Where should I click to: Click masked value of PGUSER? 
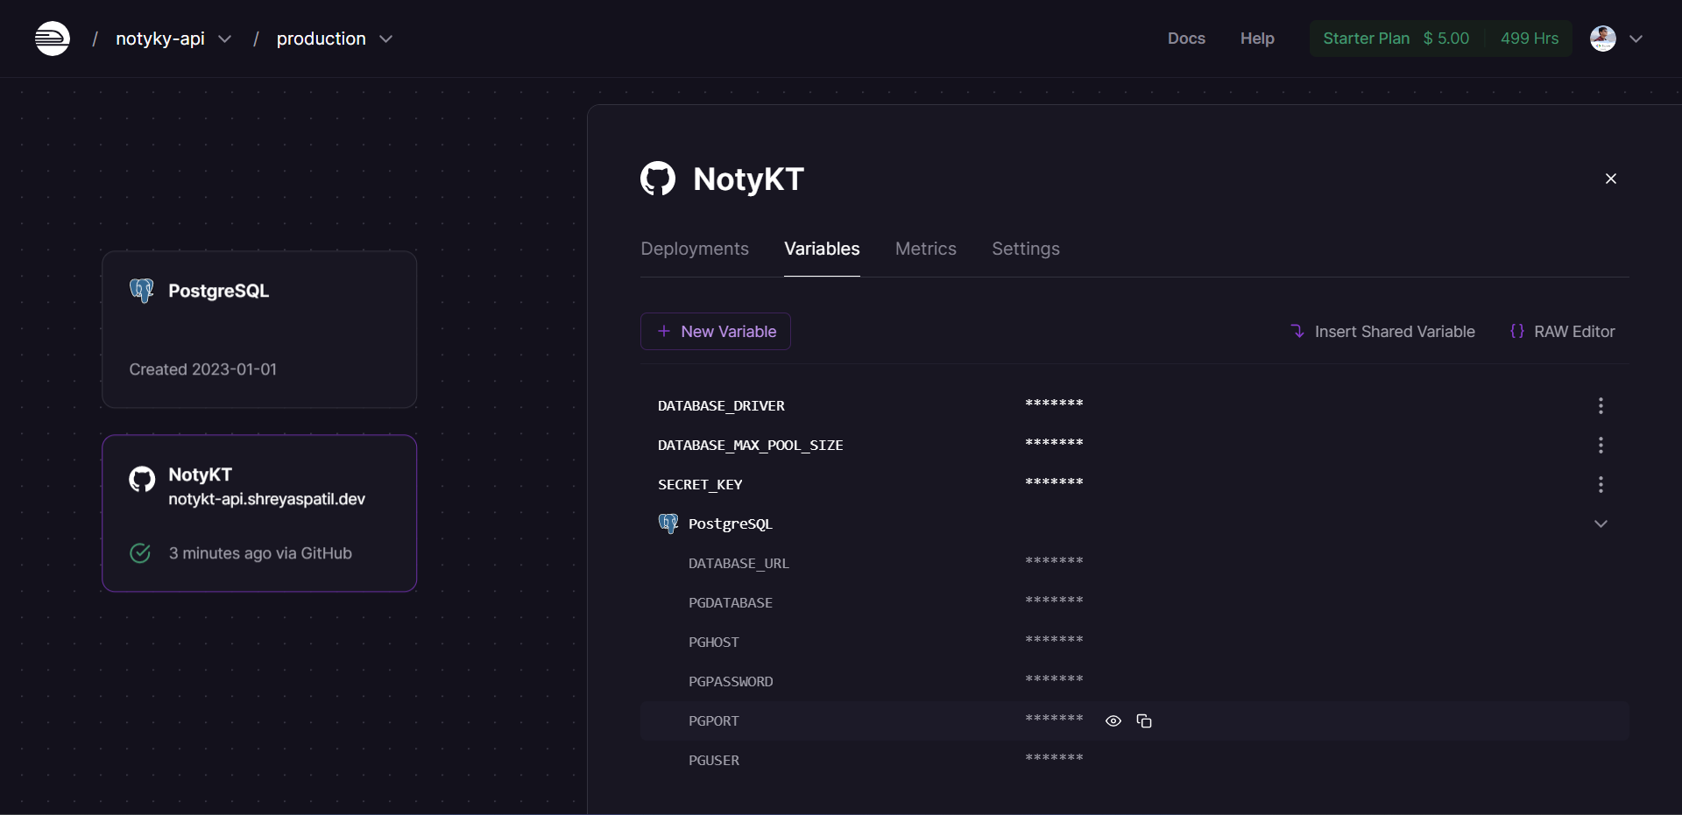[1054, 758]
